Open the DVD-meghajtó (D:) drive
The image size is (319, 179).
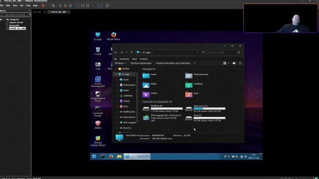coord(162,118)
